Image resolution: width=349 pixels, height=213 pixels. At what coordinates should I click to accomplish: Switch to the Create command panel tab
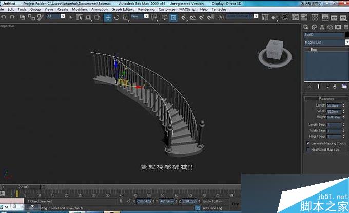point(306,27)
